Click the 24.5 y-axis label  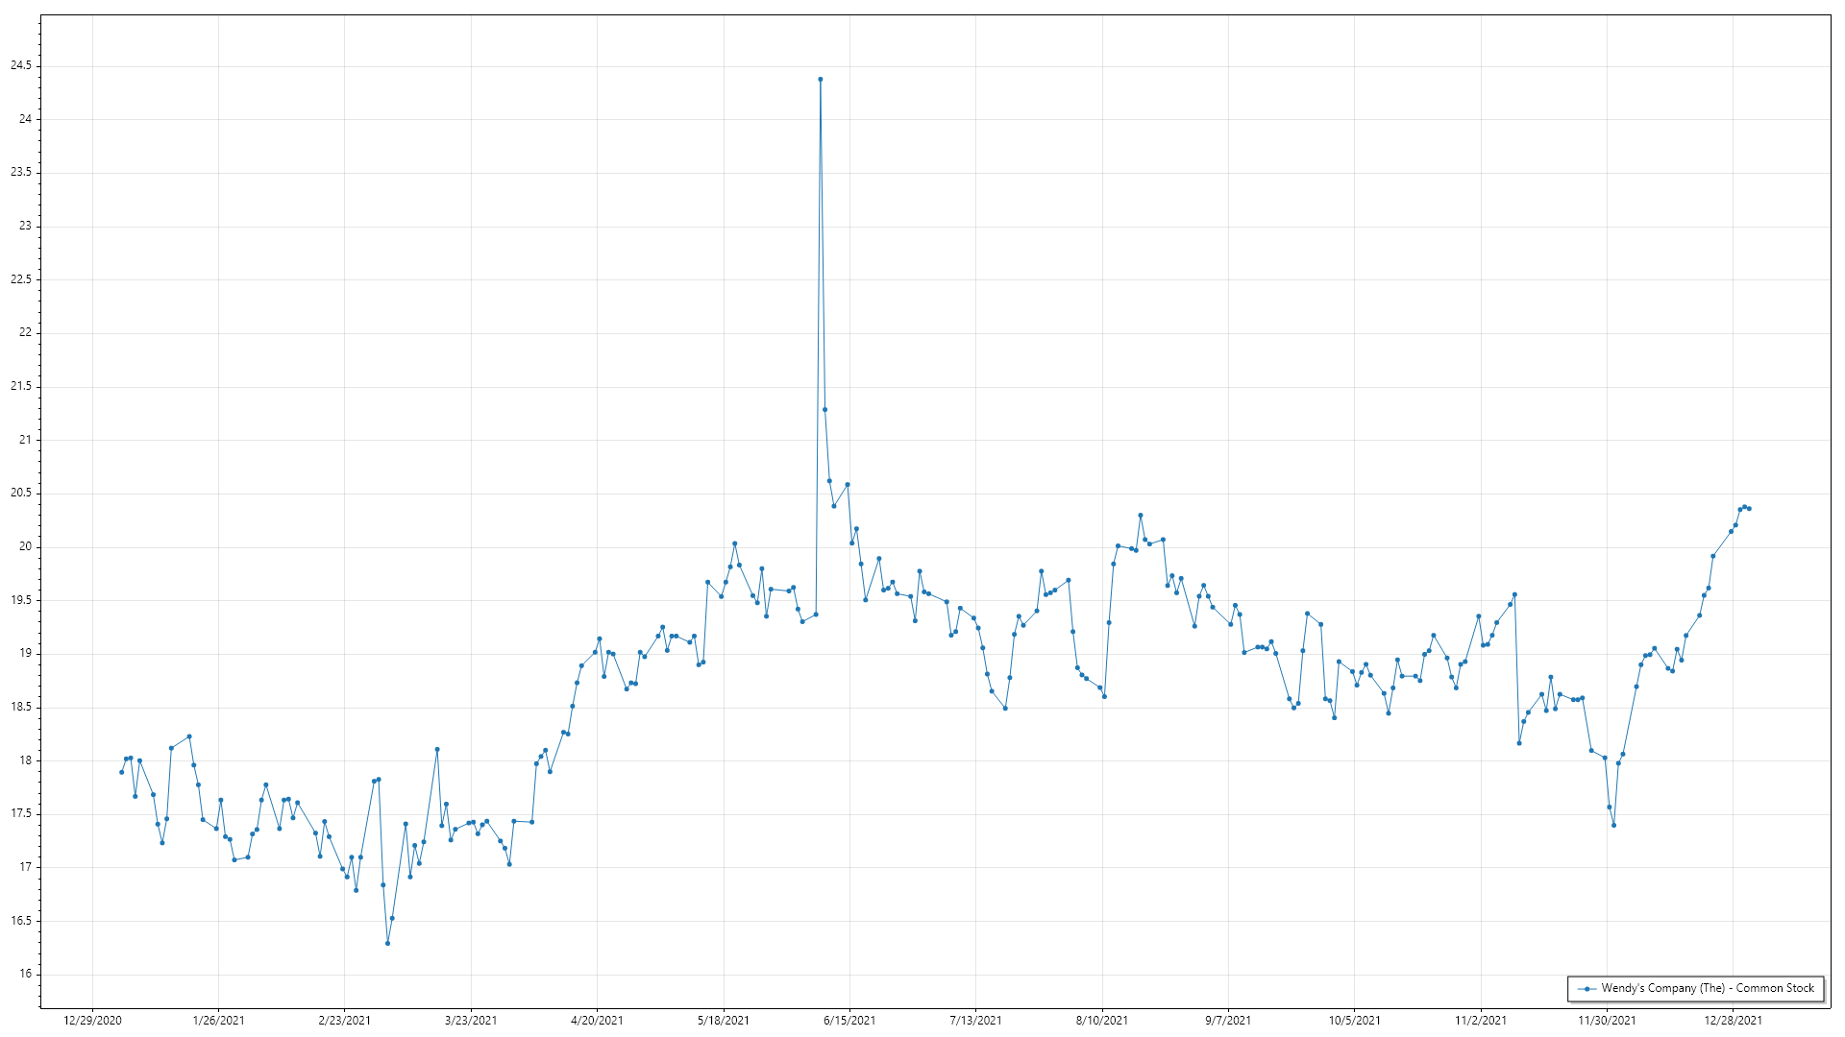[x=20, y=66]
